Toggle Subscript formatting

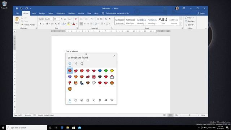(x=56, y=23)
